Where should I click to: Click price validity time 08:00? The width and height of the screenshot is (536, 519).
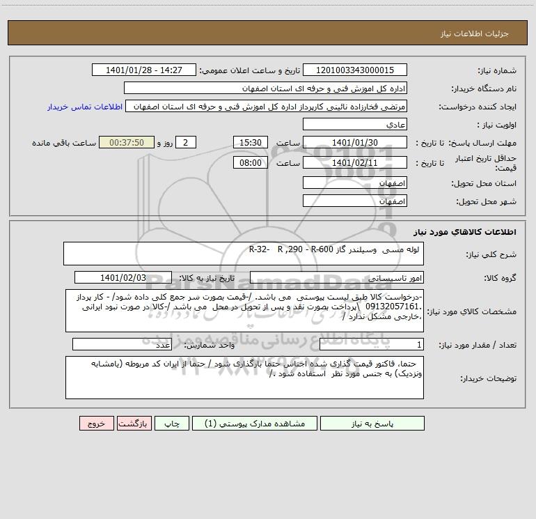pos(250,162)
